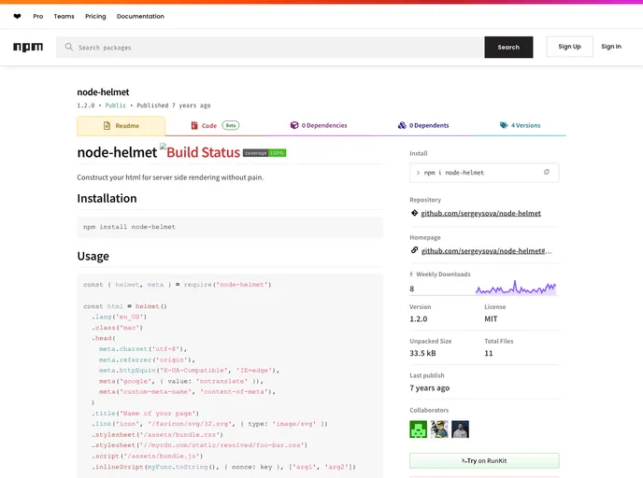Focus the Search packages input field
The image size is (643, 478).
tap(270, 47)
